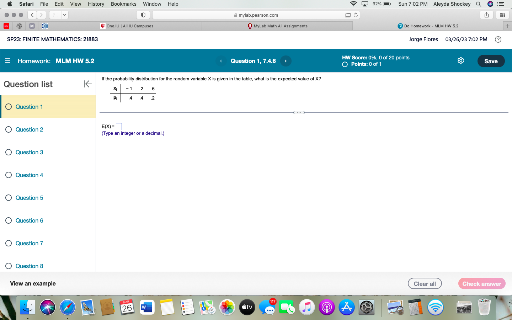The image size is (512, 320).
Task: Open homework settings gear icon
Action: (x=461, y=60)
